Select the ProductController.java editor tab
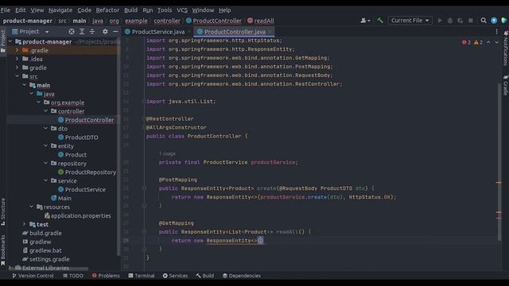The height and width of the screenshot is (286, 509). click(x=235, y=32)
